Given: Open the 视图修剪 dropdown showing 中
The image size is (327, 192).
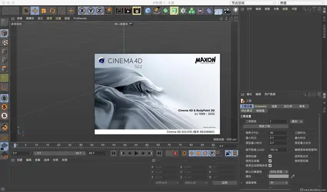Looking at the screenshot, I should coord(279,183).
